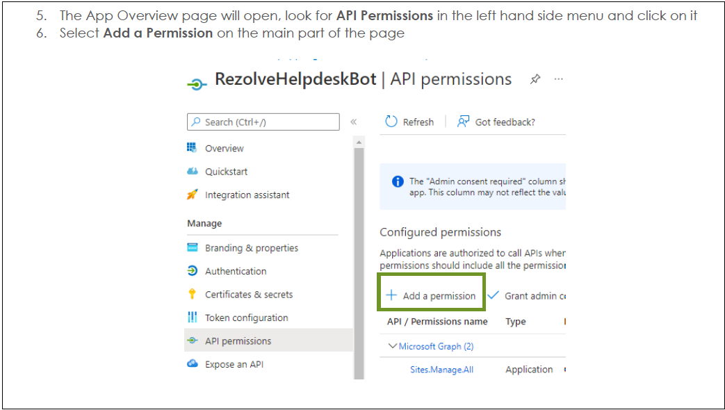Click the Expose an API cloud icon
The height and width of the screenshot is (410, 725).
pyautogui.click(x=193, y=363)
